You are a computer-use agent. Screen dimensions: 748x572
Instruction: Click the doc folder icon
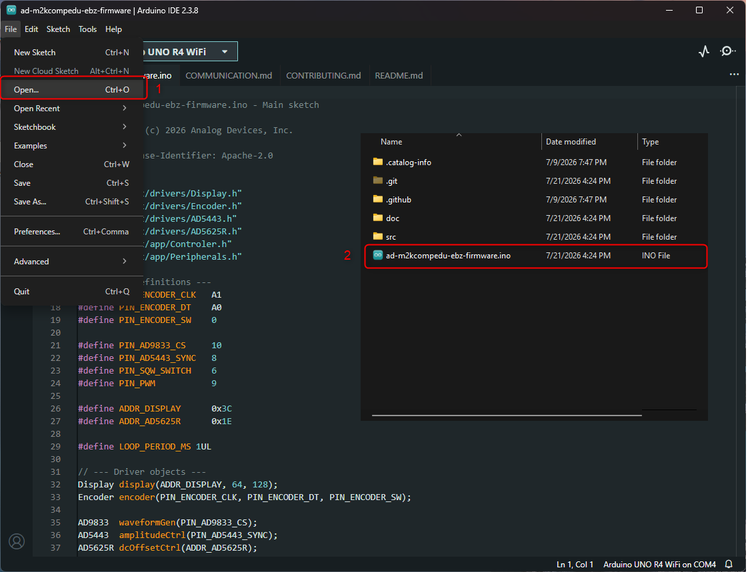click(x=378, y=217)
